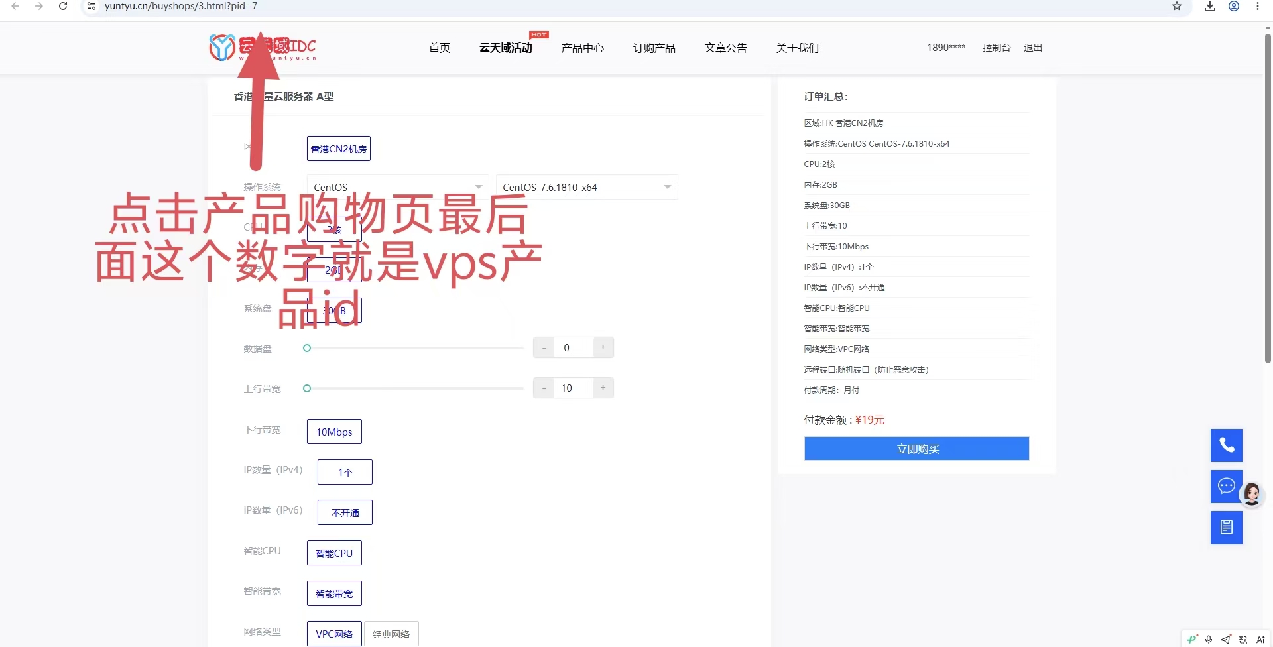Screen dimensions: 1273x647
Task: Open the 文章公告 nav item
Action: point(725,48)
